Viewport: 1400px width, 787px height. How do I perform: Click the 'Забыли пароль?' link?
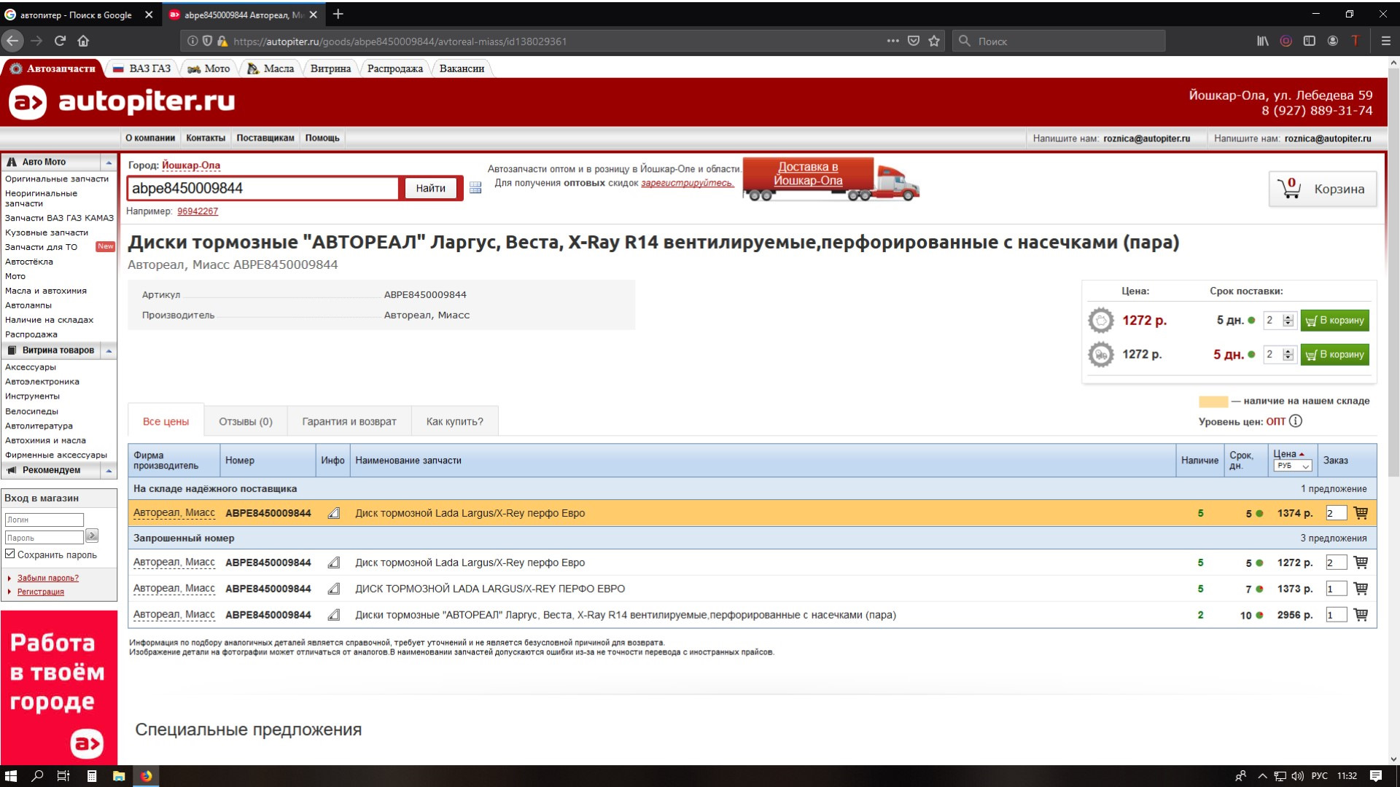(48, 578)
